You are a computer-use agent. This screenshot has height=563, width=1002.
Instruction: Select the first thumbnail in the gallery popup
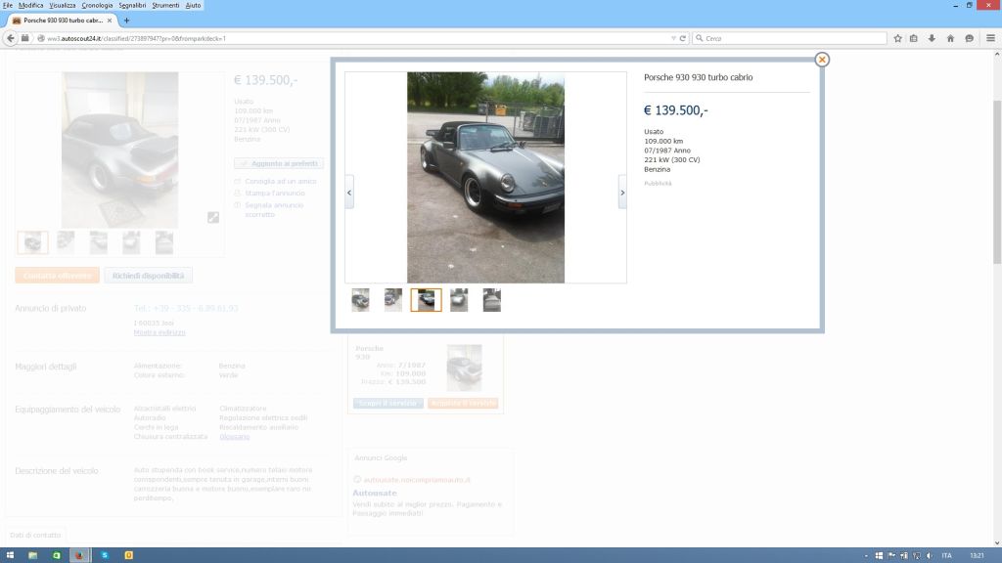360,300
